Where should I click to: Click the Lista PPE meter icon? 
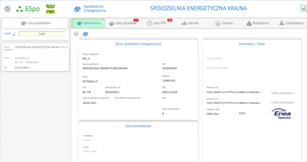click(149, 23)
